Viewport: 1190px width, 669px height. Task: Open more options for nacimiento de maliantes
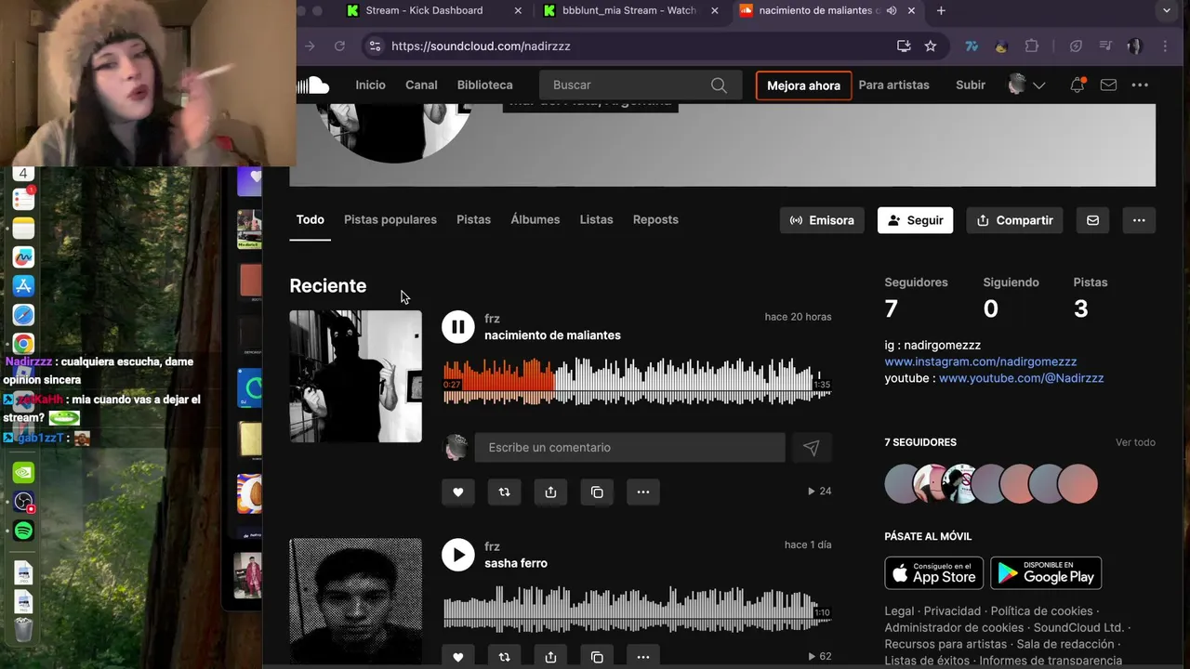click(x=643, y=492)
